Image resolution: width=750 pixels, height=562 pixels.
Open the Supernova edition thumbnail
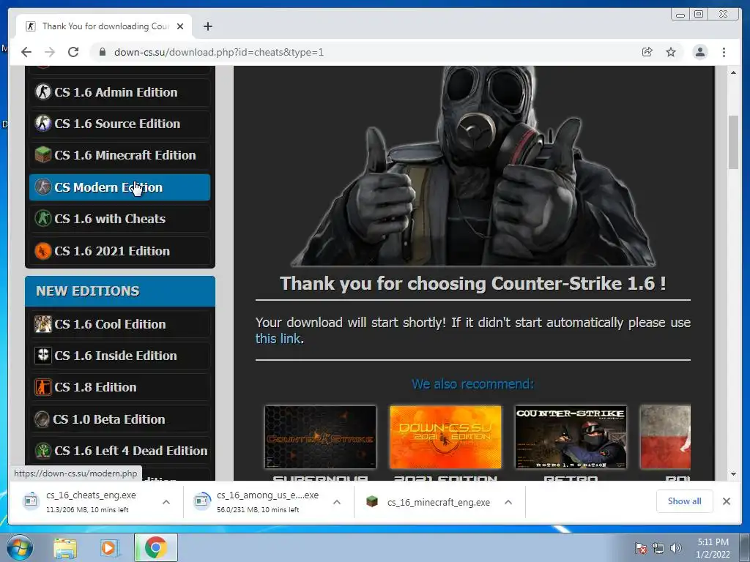pos(320,437)
